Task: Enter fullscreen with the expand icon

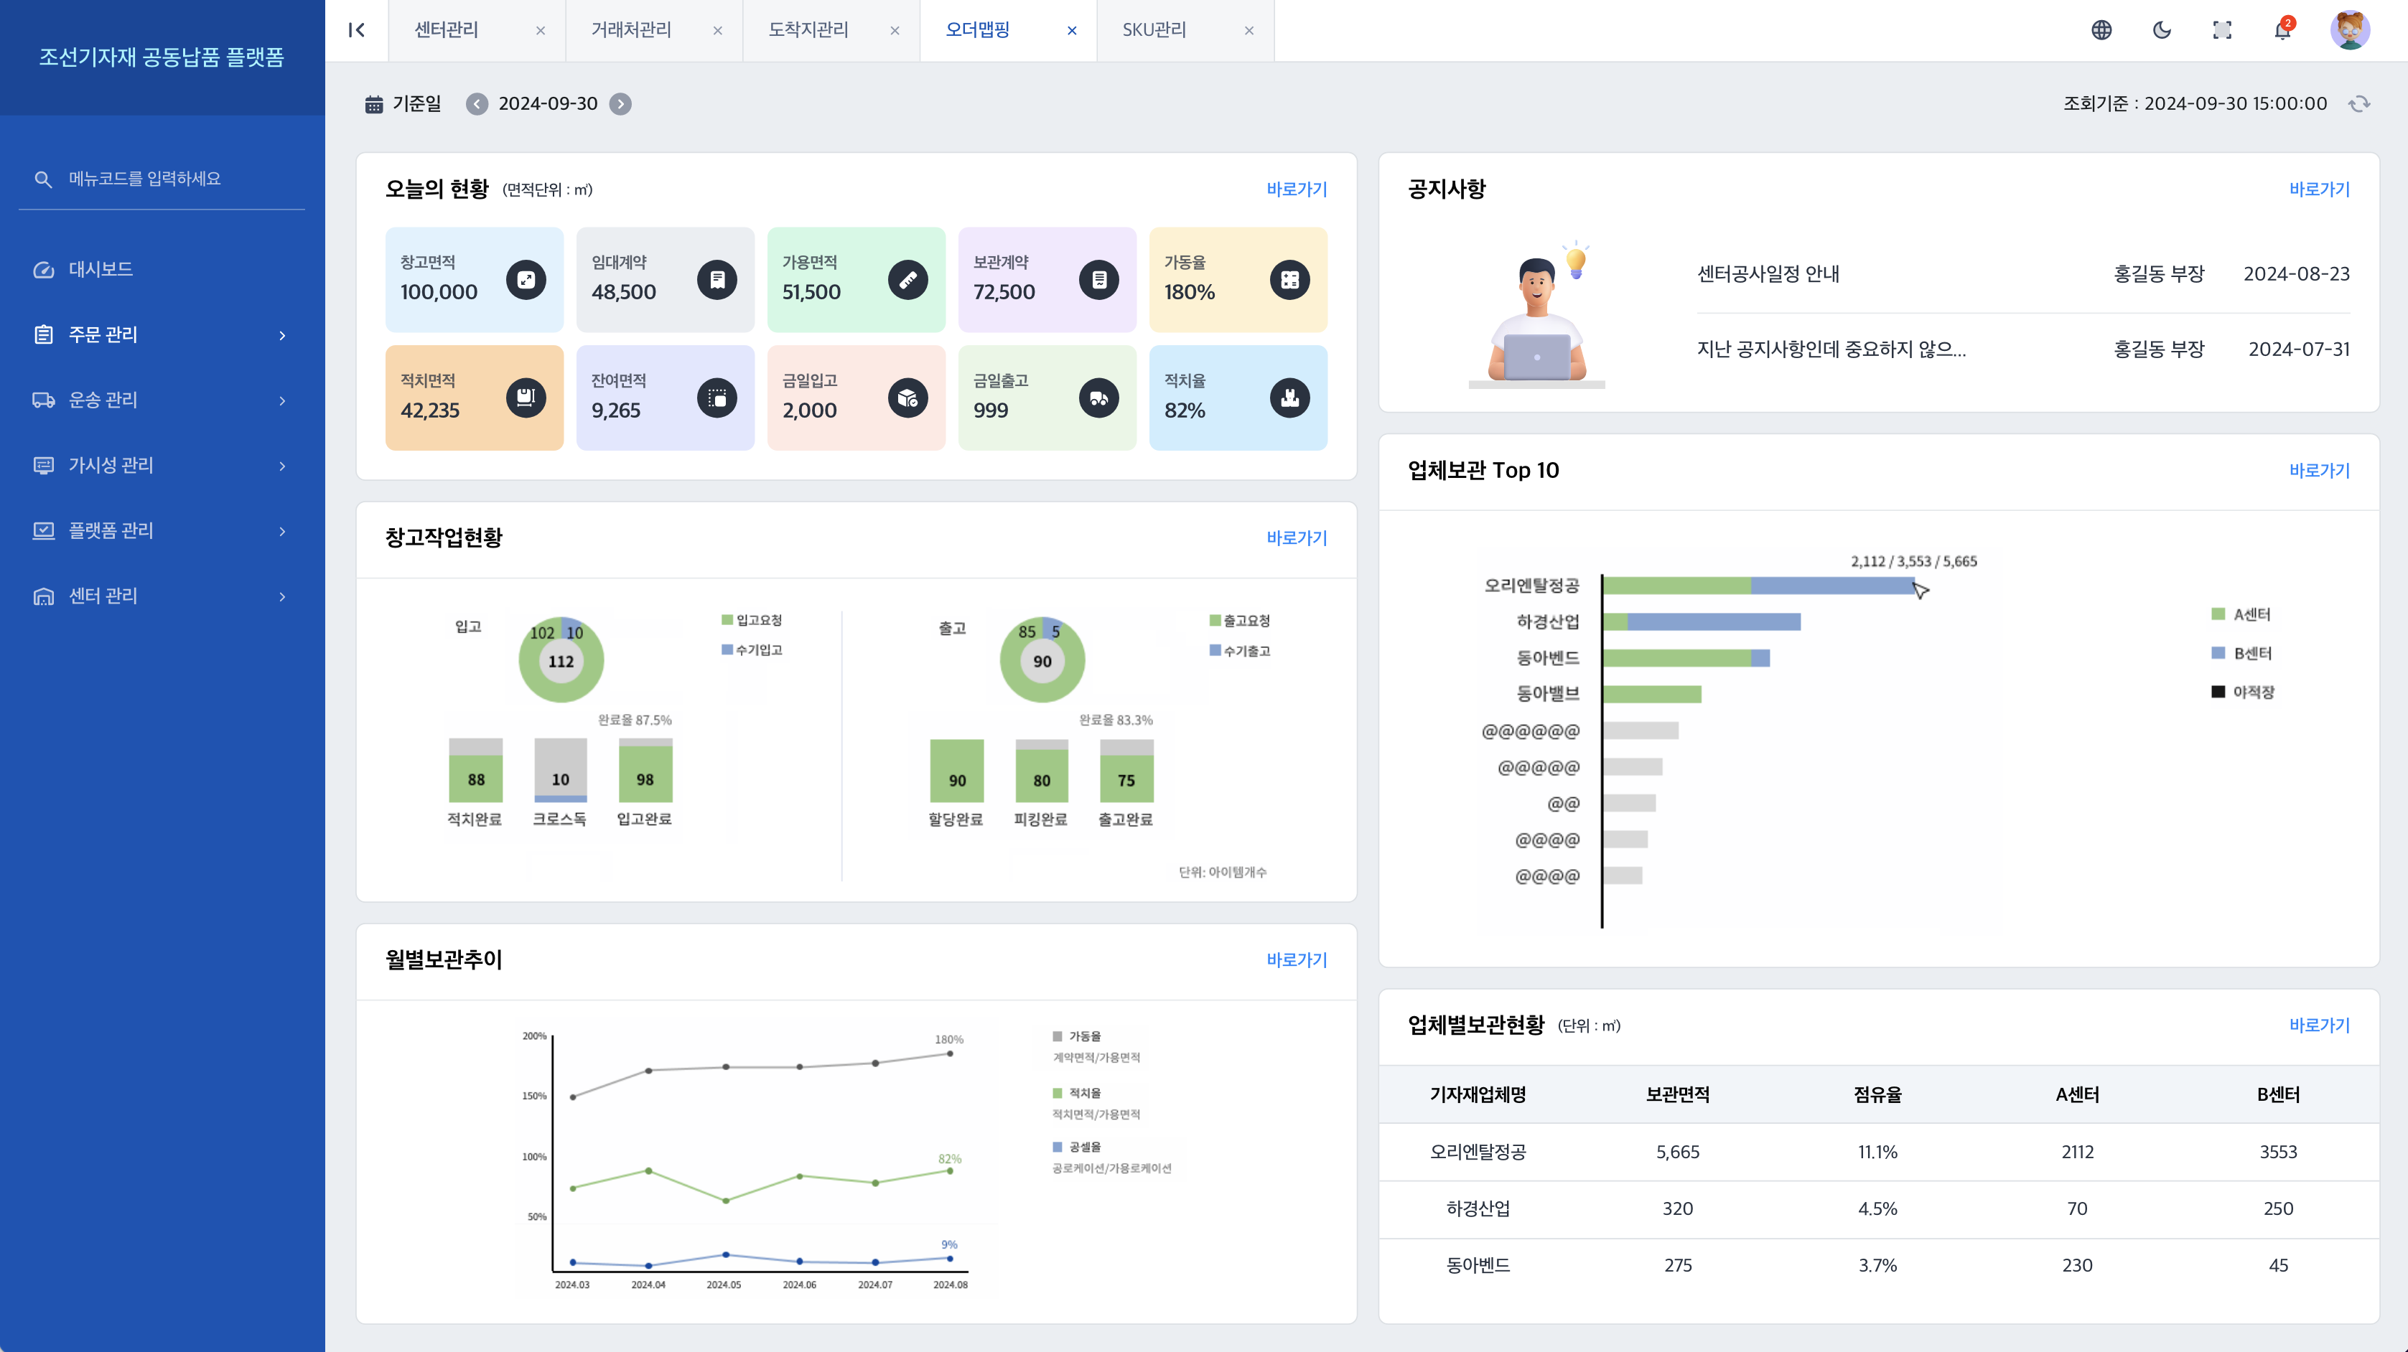Action: pyautogui.click(x=2222, y=30)
